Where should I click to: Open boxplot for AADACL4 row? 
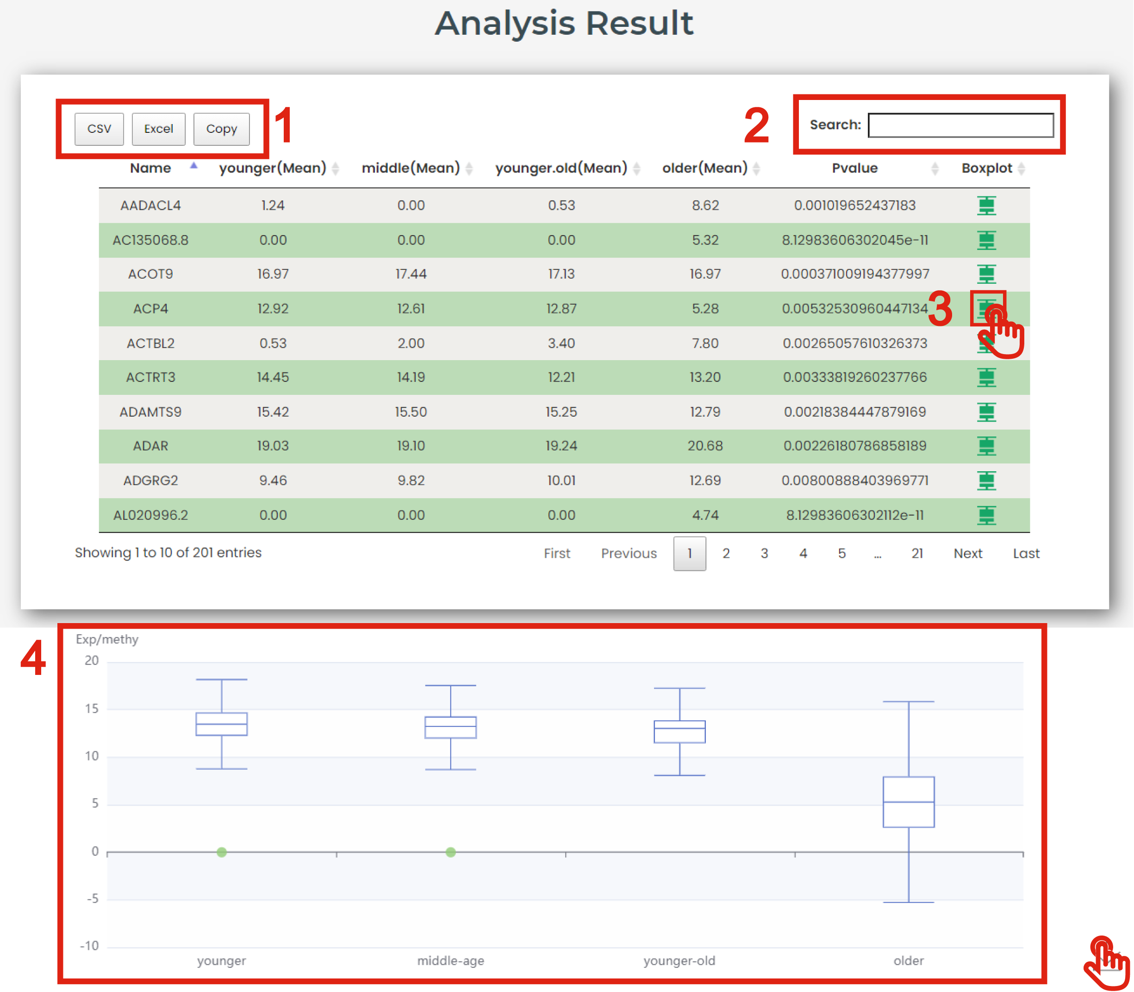[x=986, y=206]
